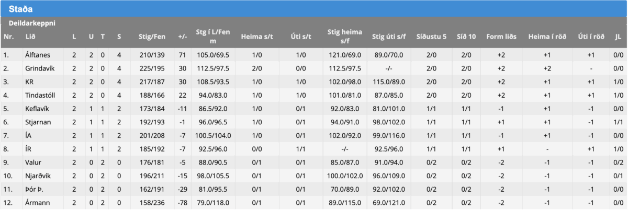Select KR in the standings

tap(29, 81)
